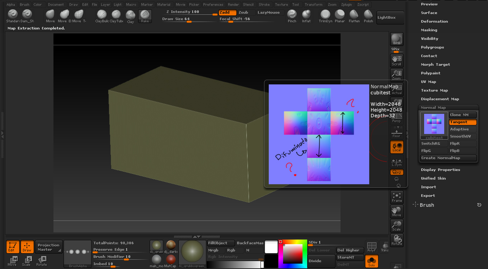Disable Solo mode
This screenshot has height=269, width=488.
372,261
